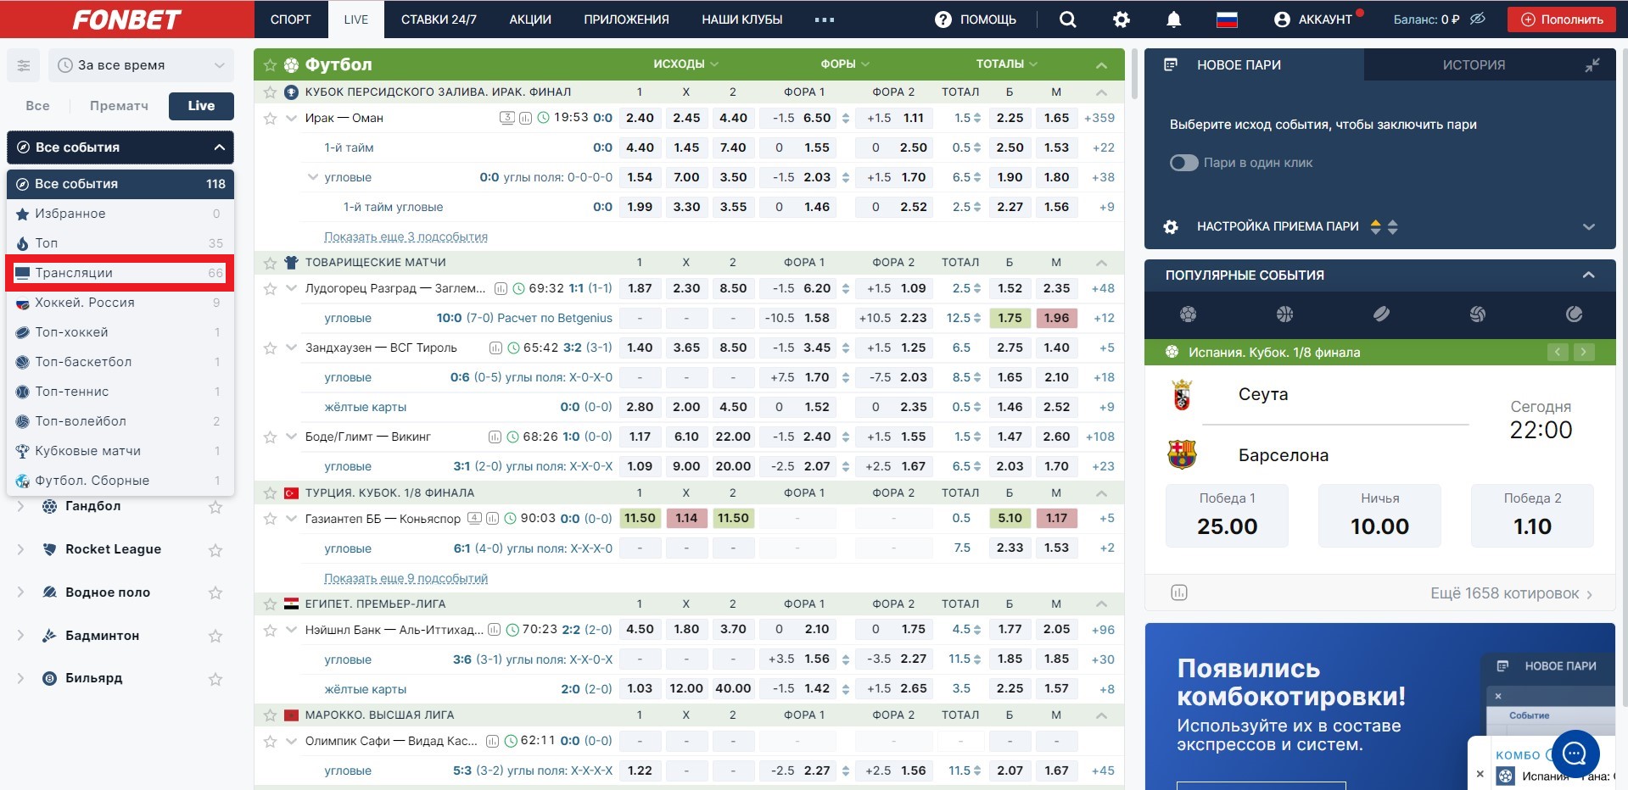
Task: Open notifications bell icon
Action: pos(1173,19)
